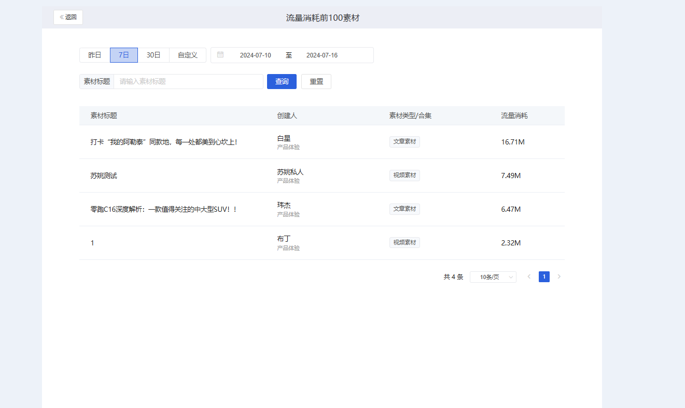The image size is (685, 408).
Task: Click the 重置 reset button
Action: [316, 81]
